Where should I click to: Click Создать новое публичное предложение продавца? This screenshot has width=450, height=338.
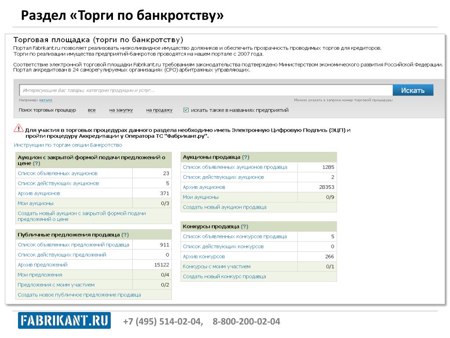[x=79, y=295]
